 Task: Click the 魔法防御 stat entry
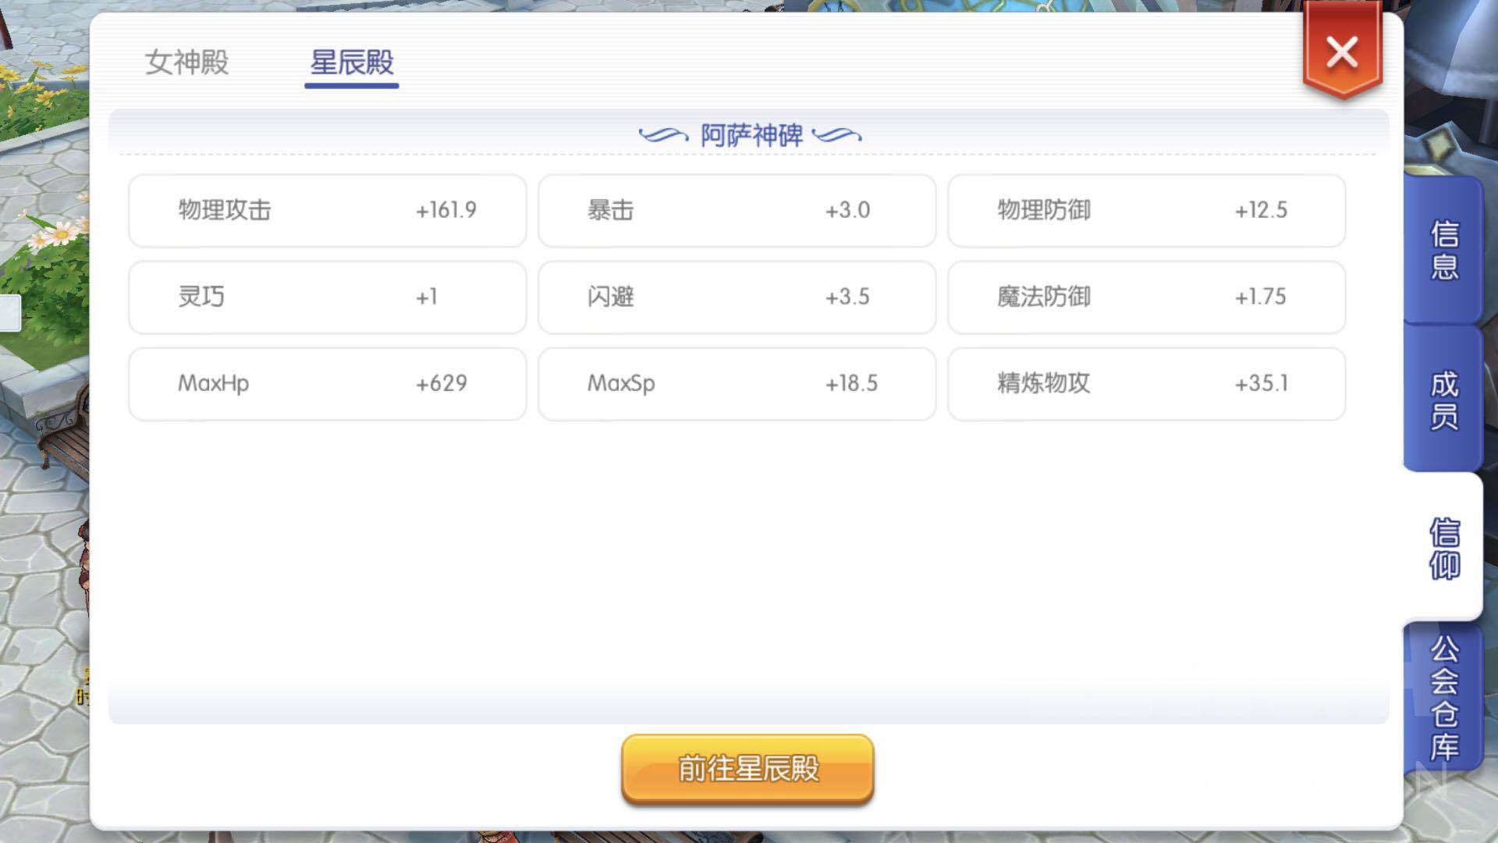tap(1146, 297)
